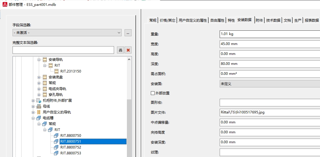Image resolution: width=320 pixels, height=157 pixels.
Task: Click the 安装导轨 mounting rail icon
Action: coord(45,60)
